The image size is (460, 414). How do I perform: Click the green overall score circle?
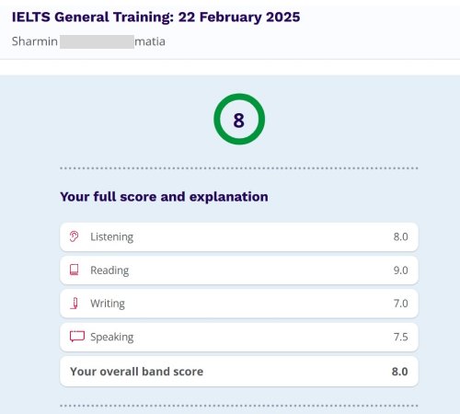click(x=239, y=120)
